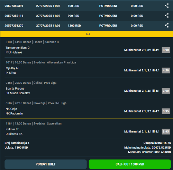This screenshot has height=170, width=173.
Task: Expand ticket row 20597352116
Action: (86, 16)
